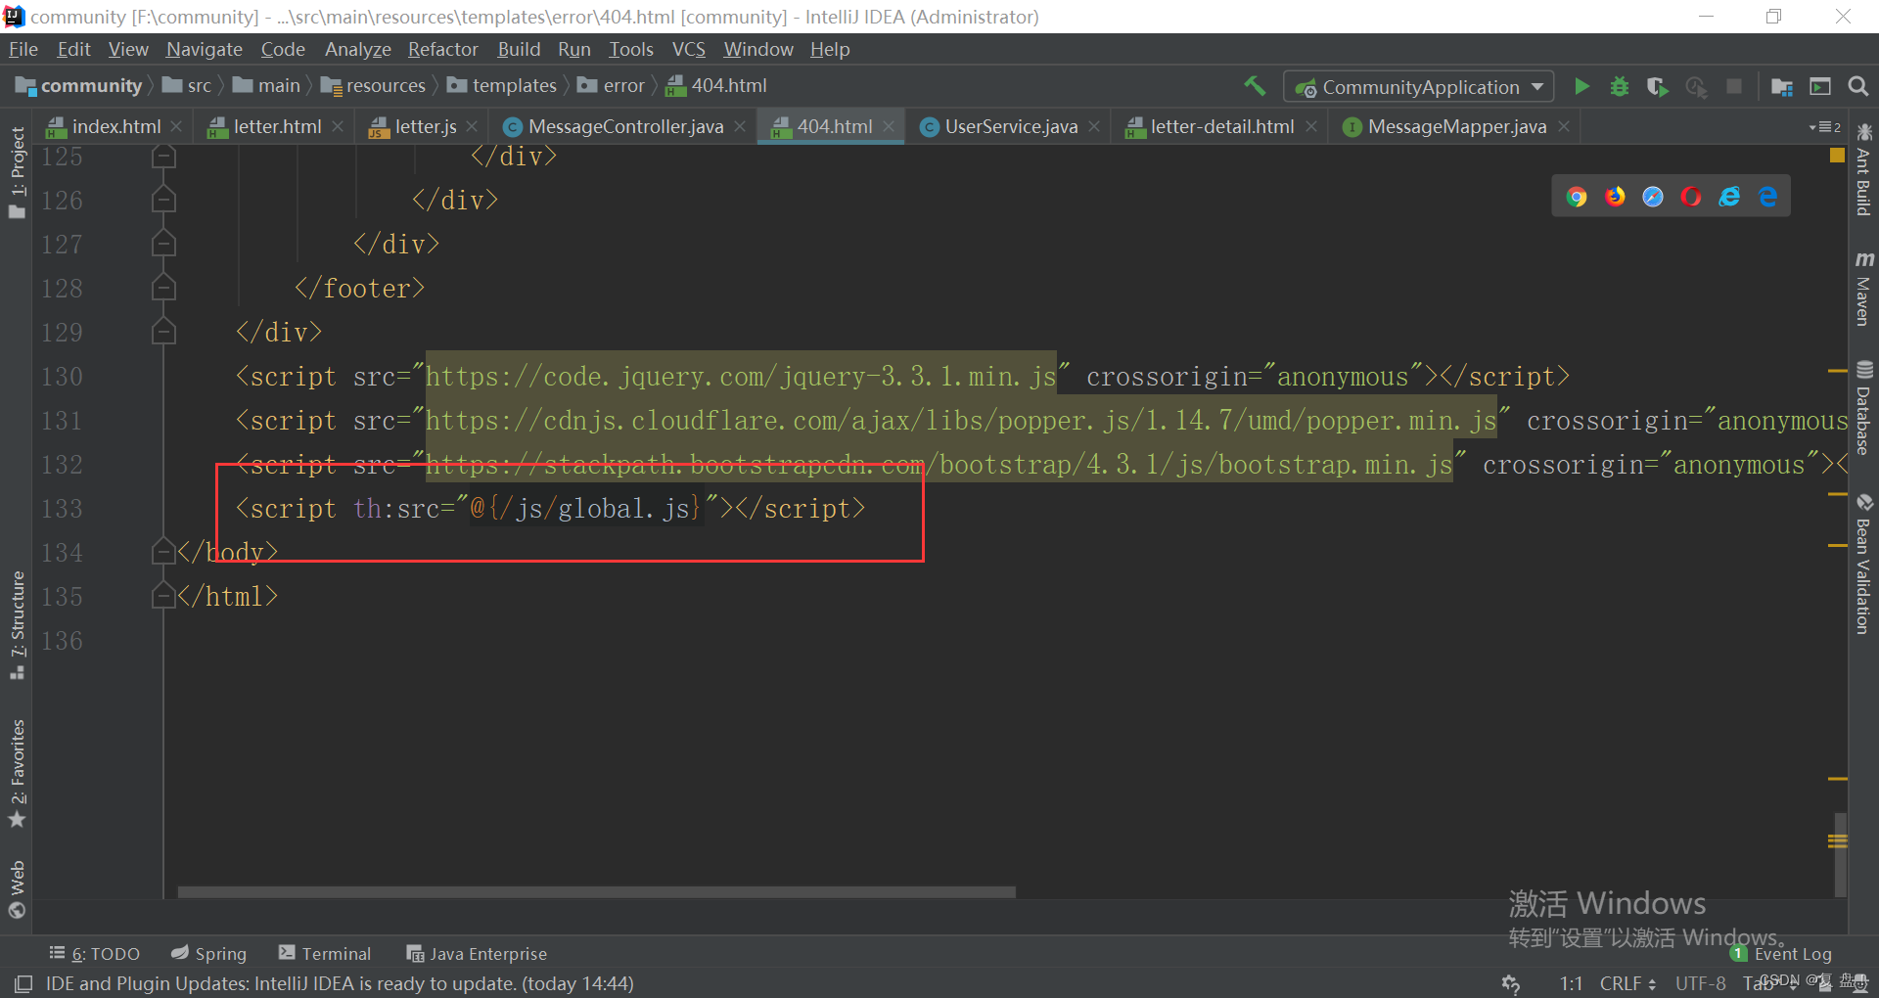The image size is (1879, 998).
Task: Open Project Structure icon in toolbar
Action: click(x=1782, y=86)
